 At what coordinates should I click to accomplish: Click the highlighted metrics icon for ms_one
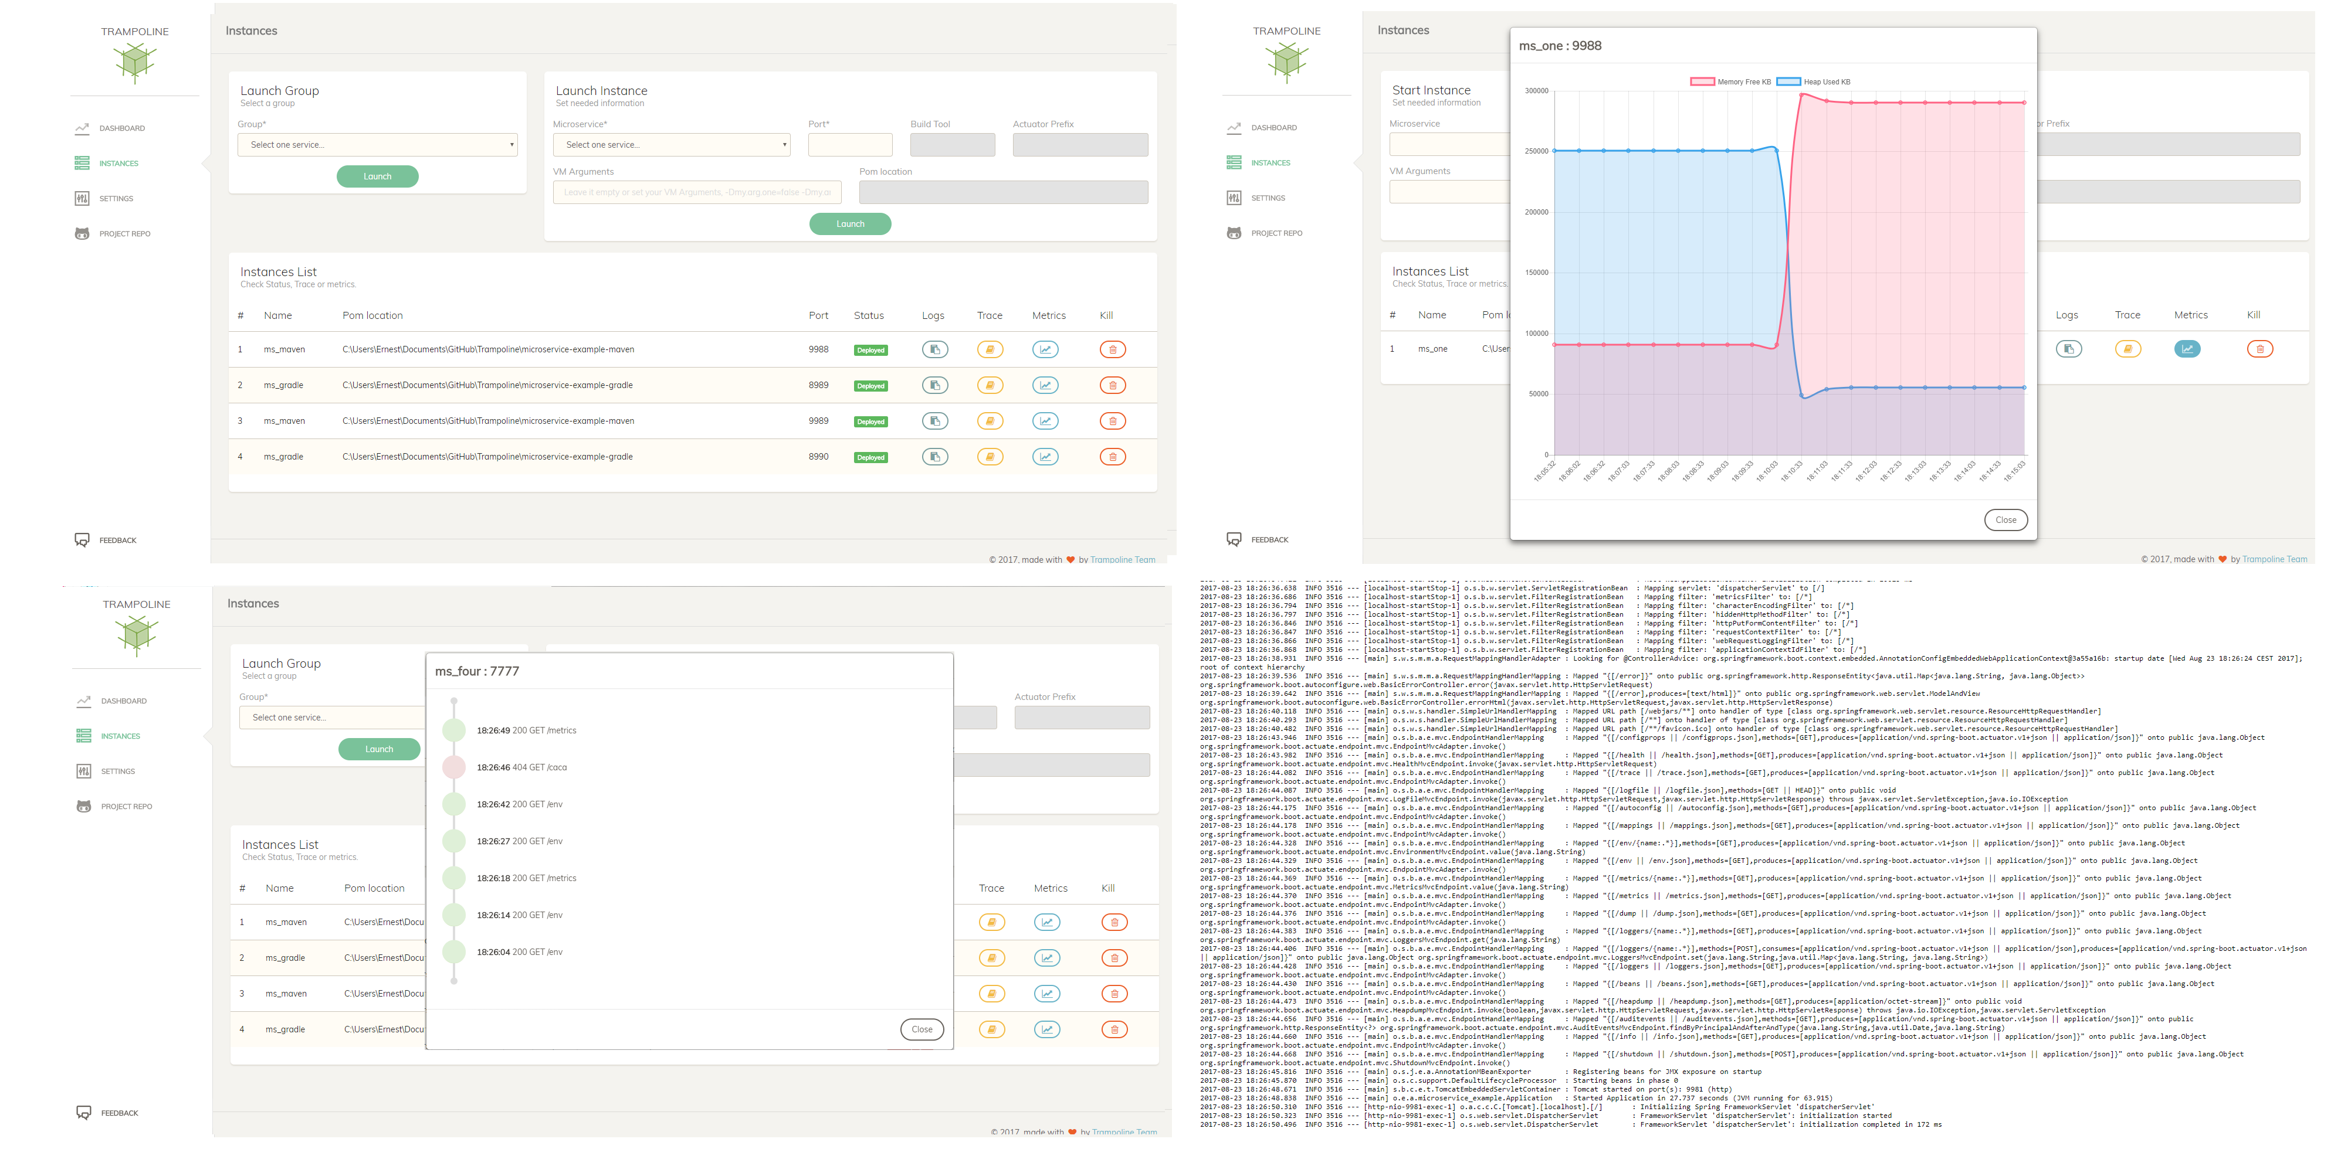pos(2187,349)
